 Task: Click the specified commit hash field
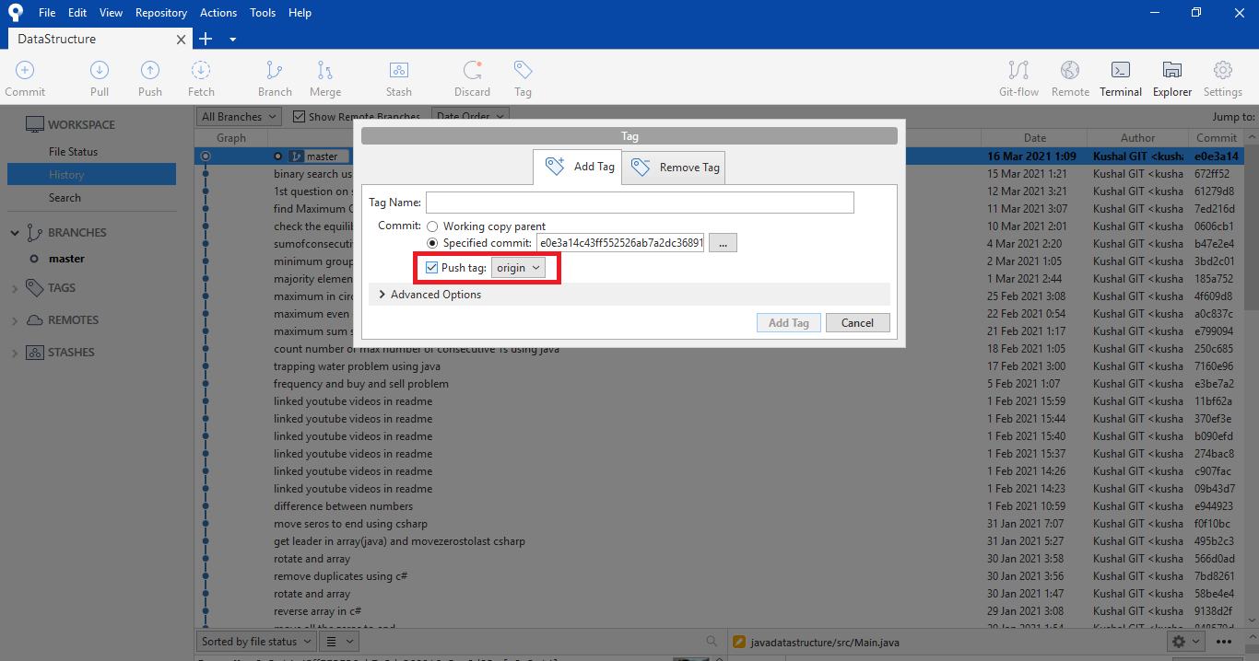click(620, 243)
